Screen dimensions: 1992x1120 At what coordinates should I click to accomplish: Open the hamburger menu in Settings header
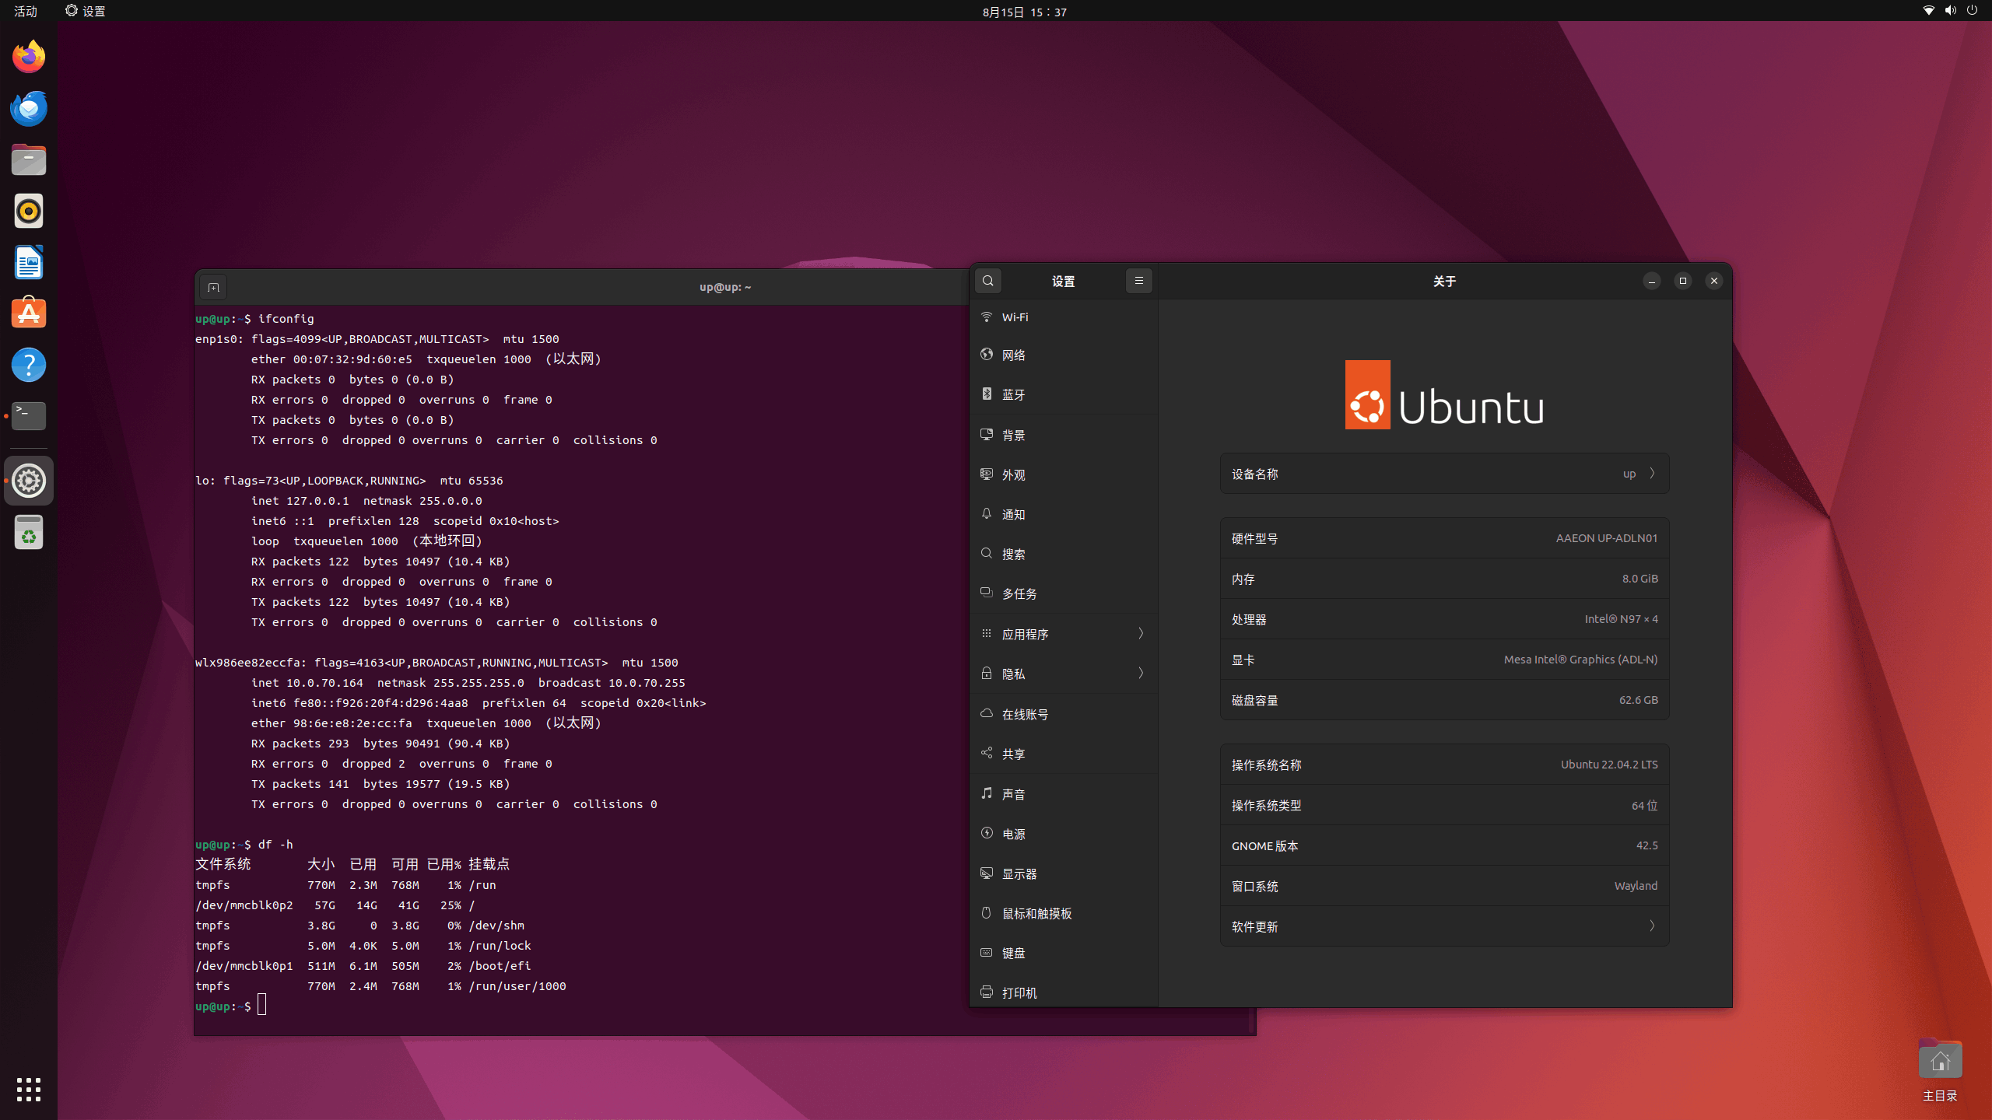pos(1139,281)
